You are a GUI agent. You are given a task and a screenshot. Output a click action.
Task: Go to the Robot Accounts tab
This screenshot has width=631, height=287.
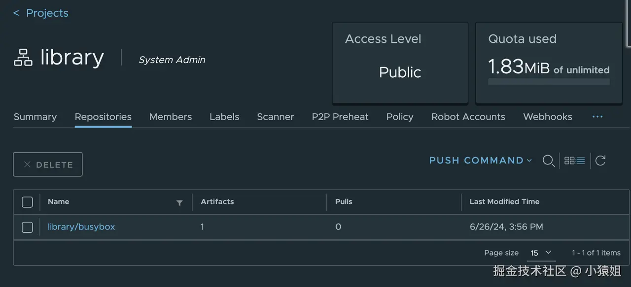pos(468,117)
